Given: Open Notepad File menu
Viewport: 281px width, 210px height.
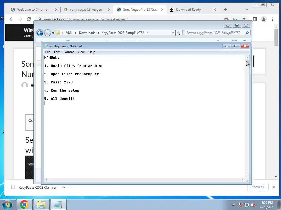Looking at the screenshot, I should (x=48, y=52).
